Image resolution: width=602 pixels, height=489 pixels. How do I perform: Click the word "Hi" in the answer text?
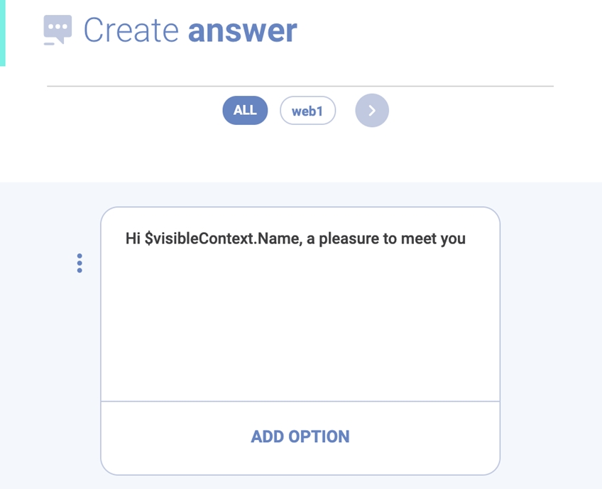133,238
